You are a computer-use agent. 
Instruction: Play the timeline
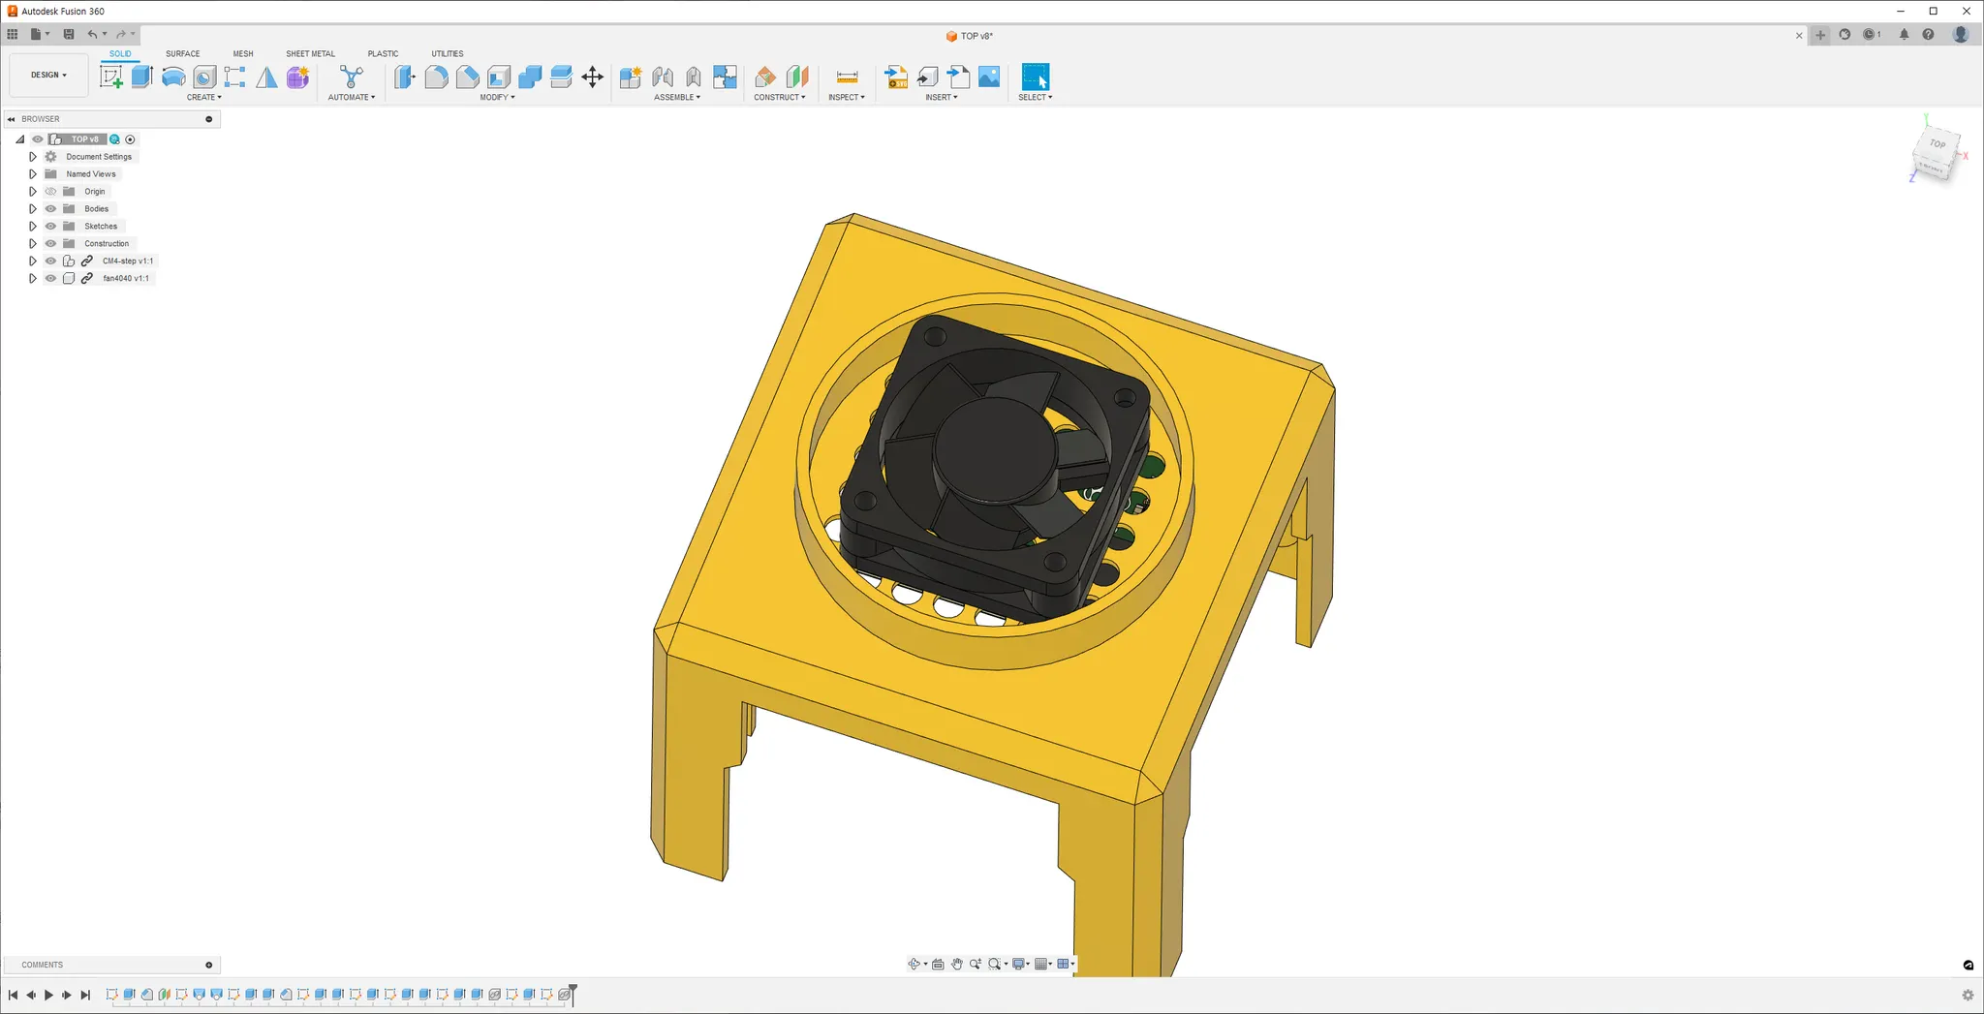click(48, 995)
